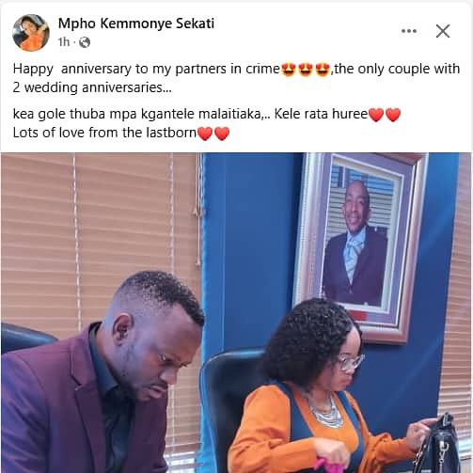Click the first heart-eyes emoji after crime
Screen dimensions: 473x473
point(289,70)
